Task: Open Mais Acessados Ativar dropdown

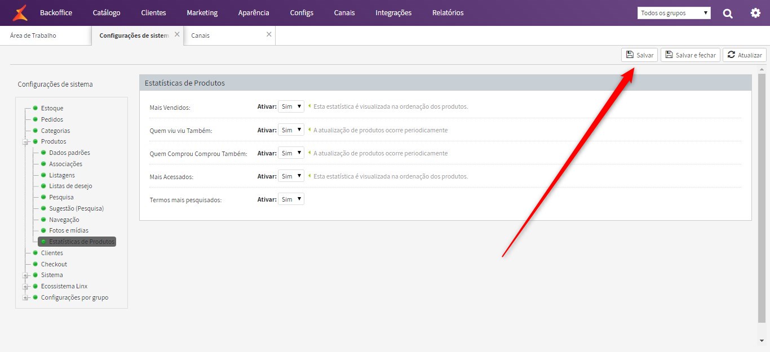Action: tap(291, 176)
